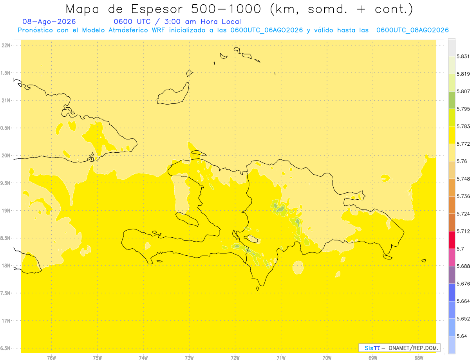This screenshot has width=470, height=363.
Task: Click "0600 UTC / 3:00 am Hora Local" text
Action: click(x=177, y=22)
